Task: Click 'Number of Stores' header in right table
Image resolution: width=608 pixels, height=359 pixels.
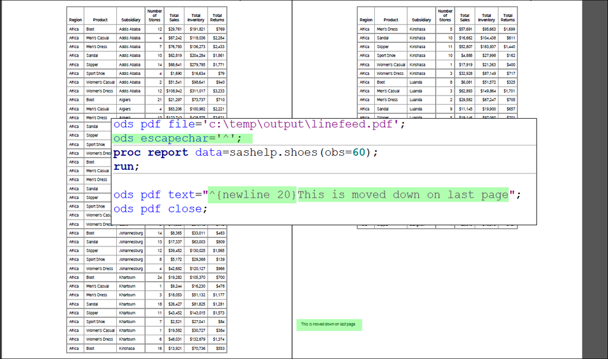Action: (445, 15)
